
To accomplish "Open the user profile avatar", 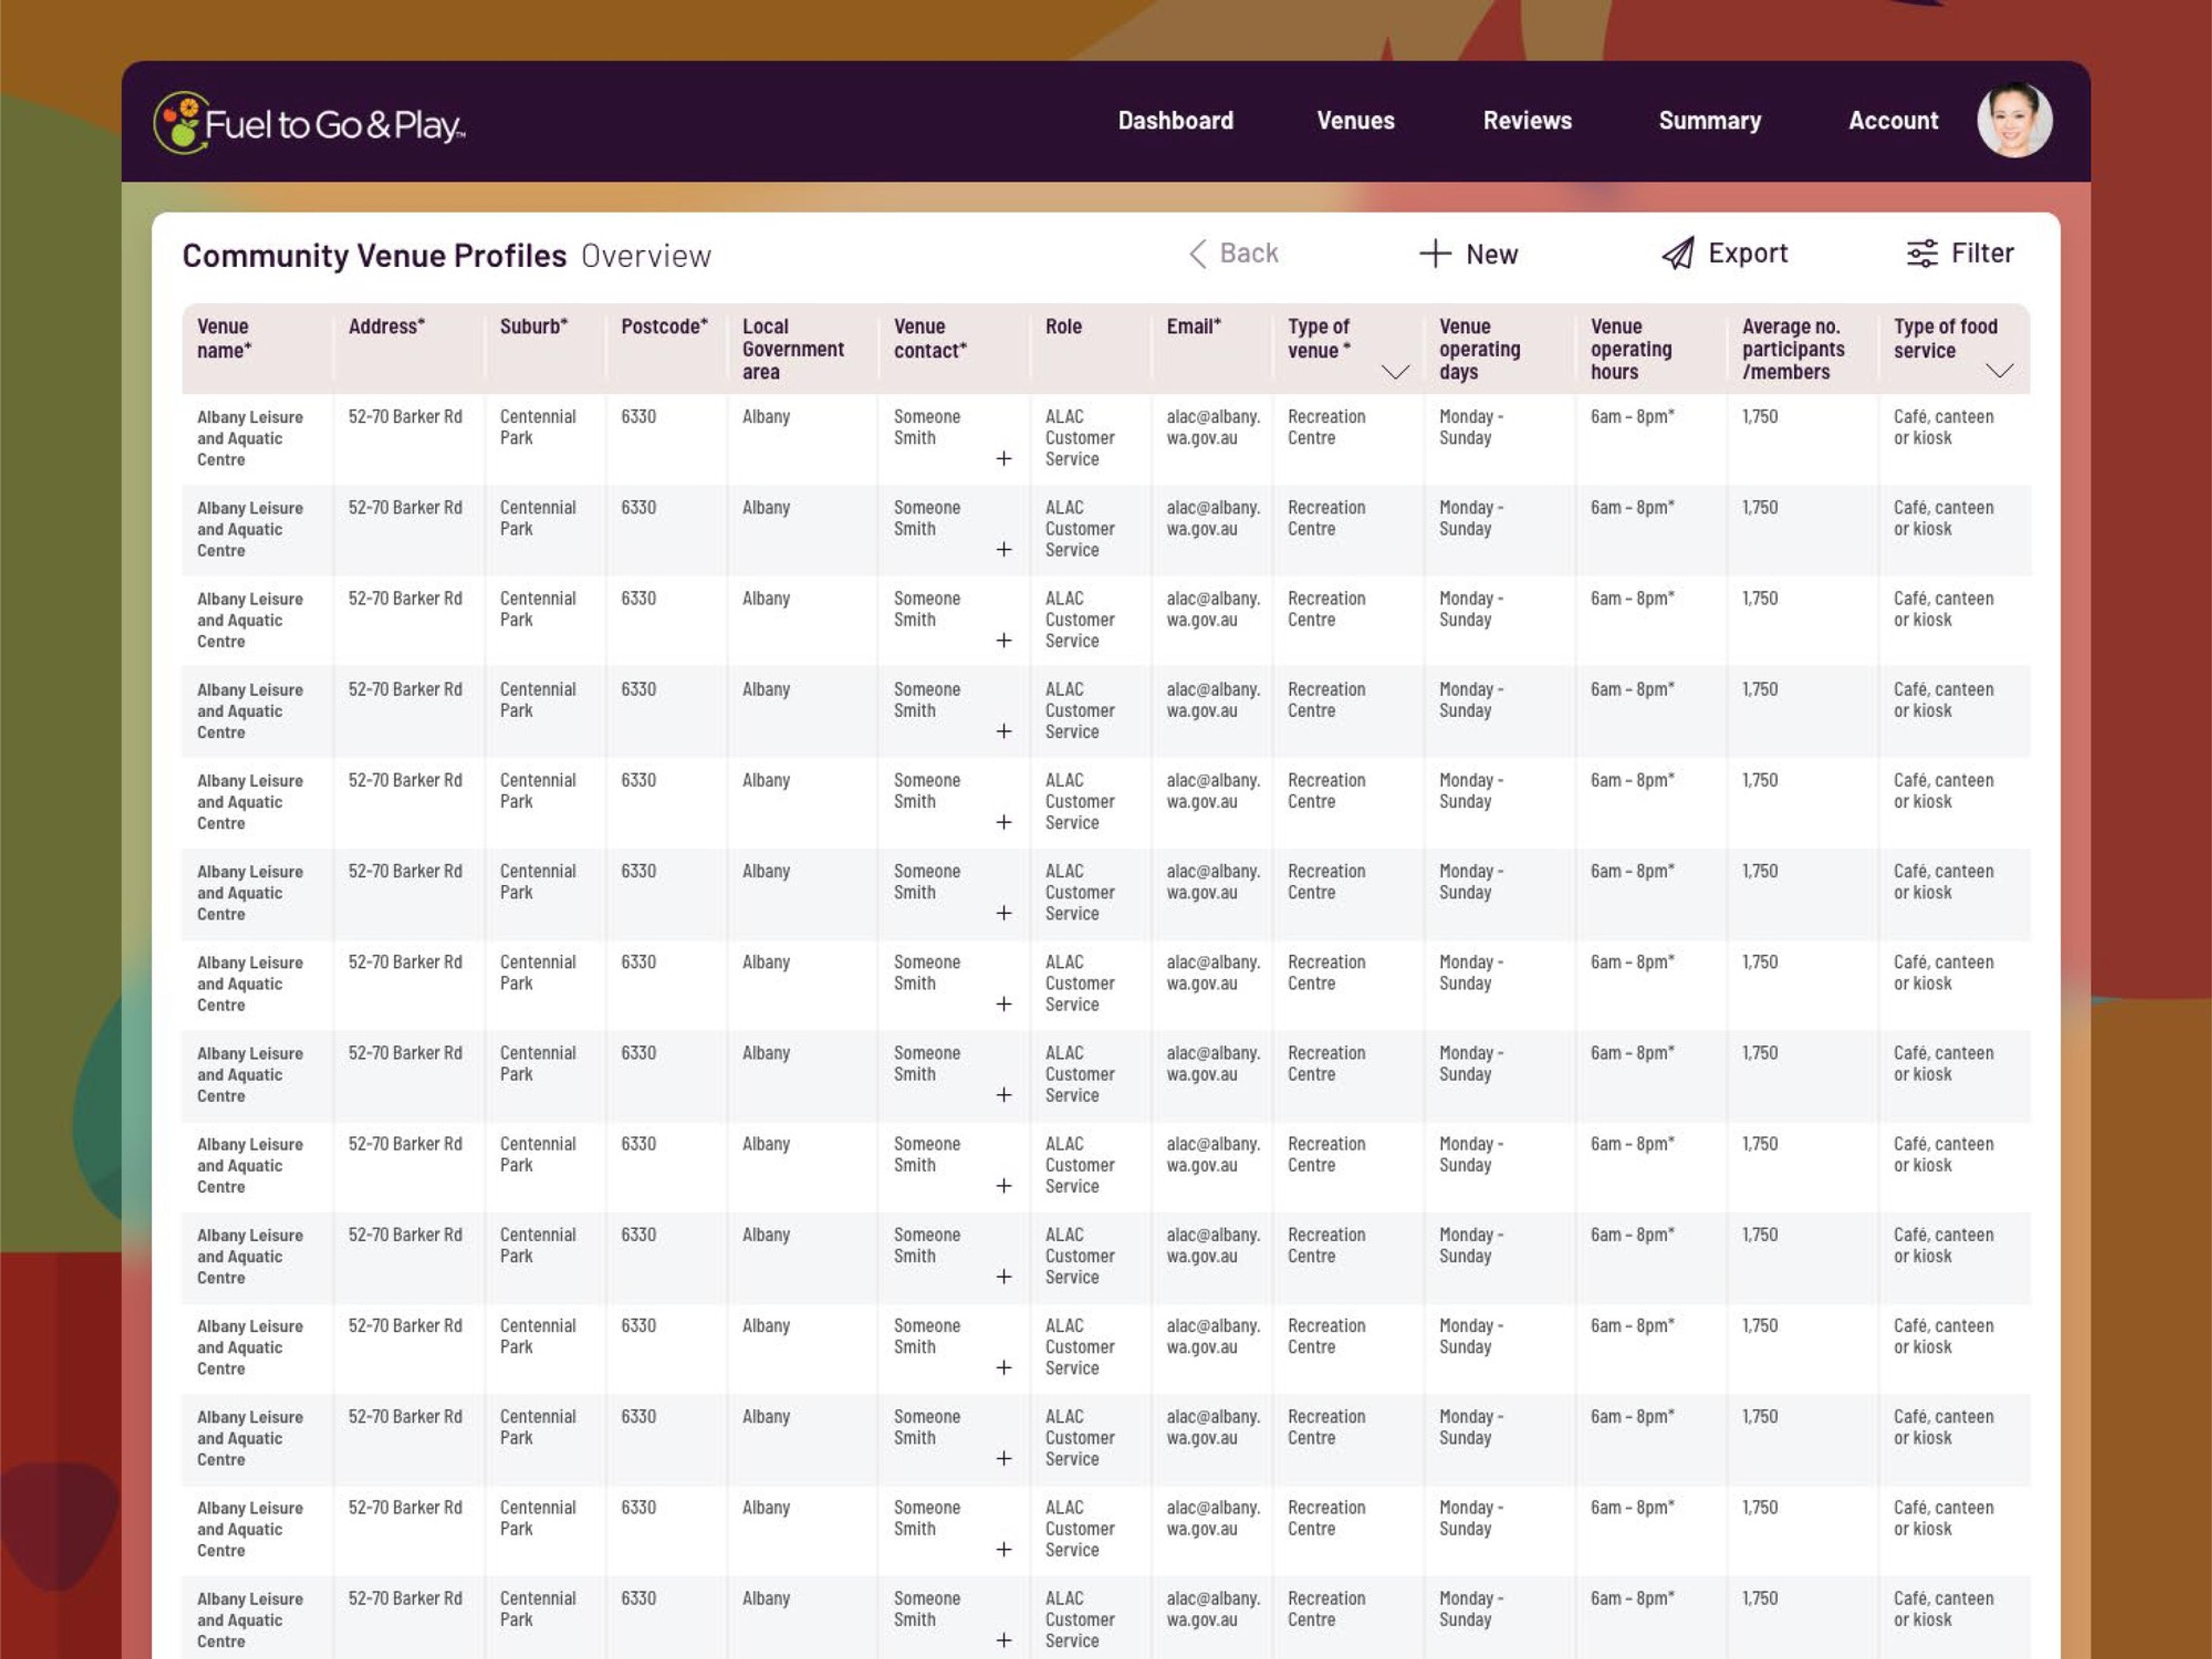I will pyautogui.click(x=2014, y=120).
